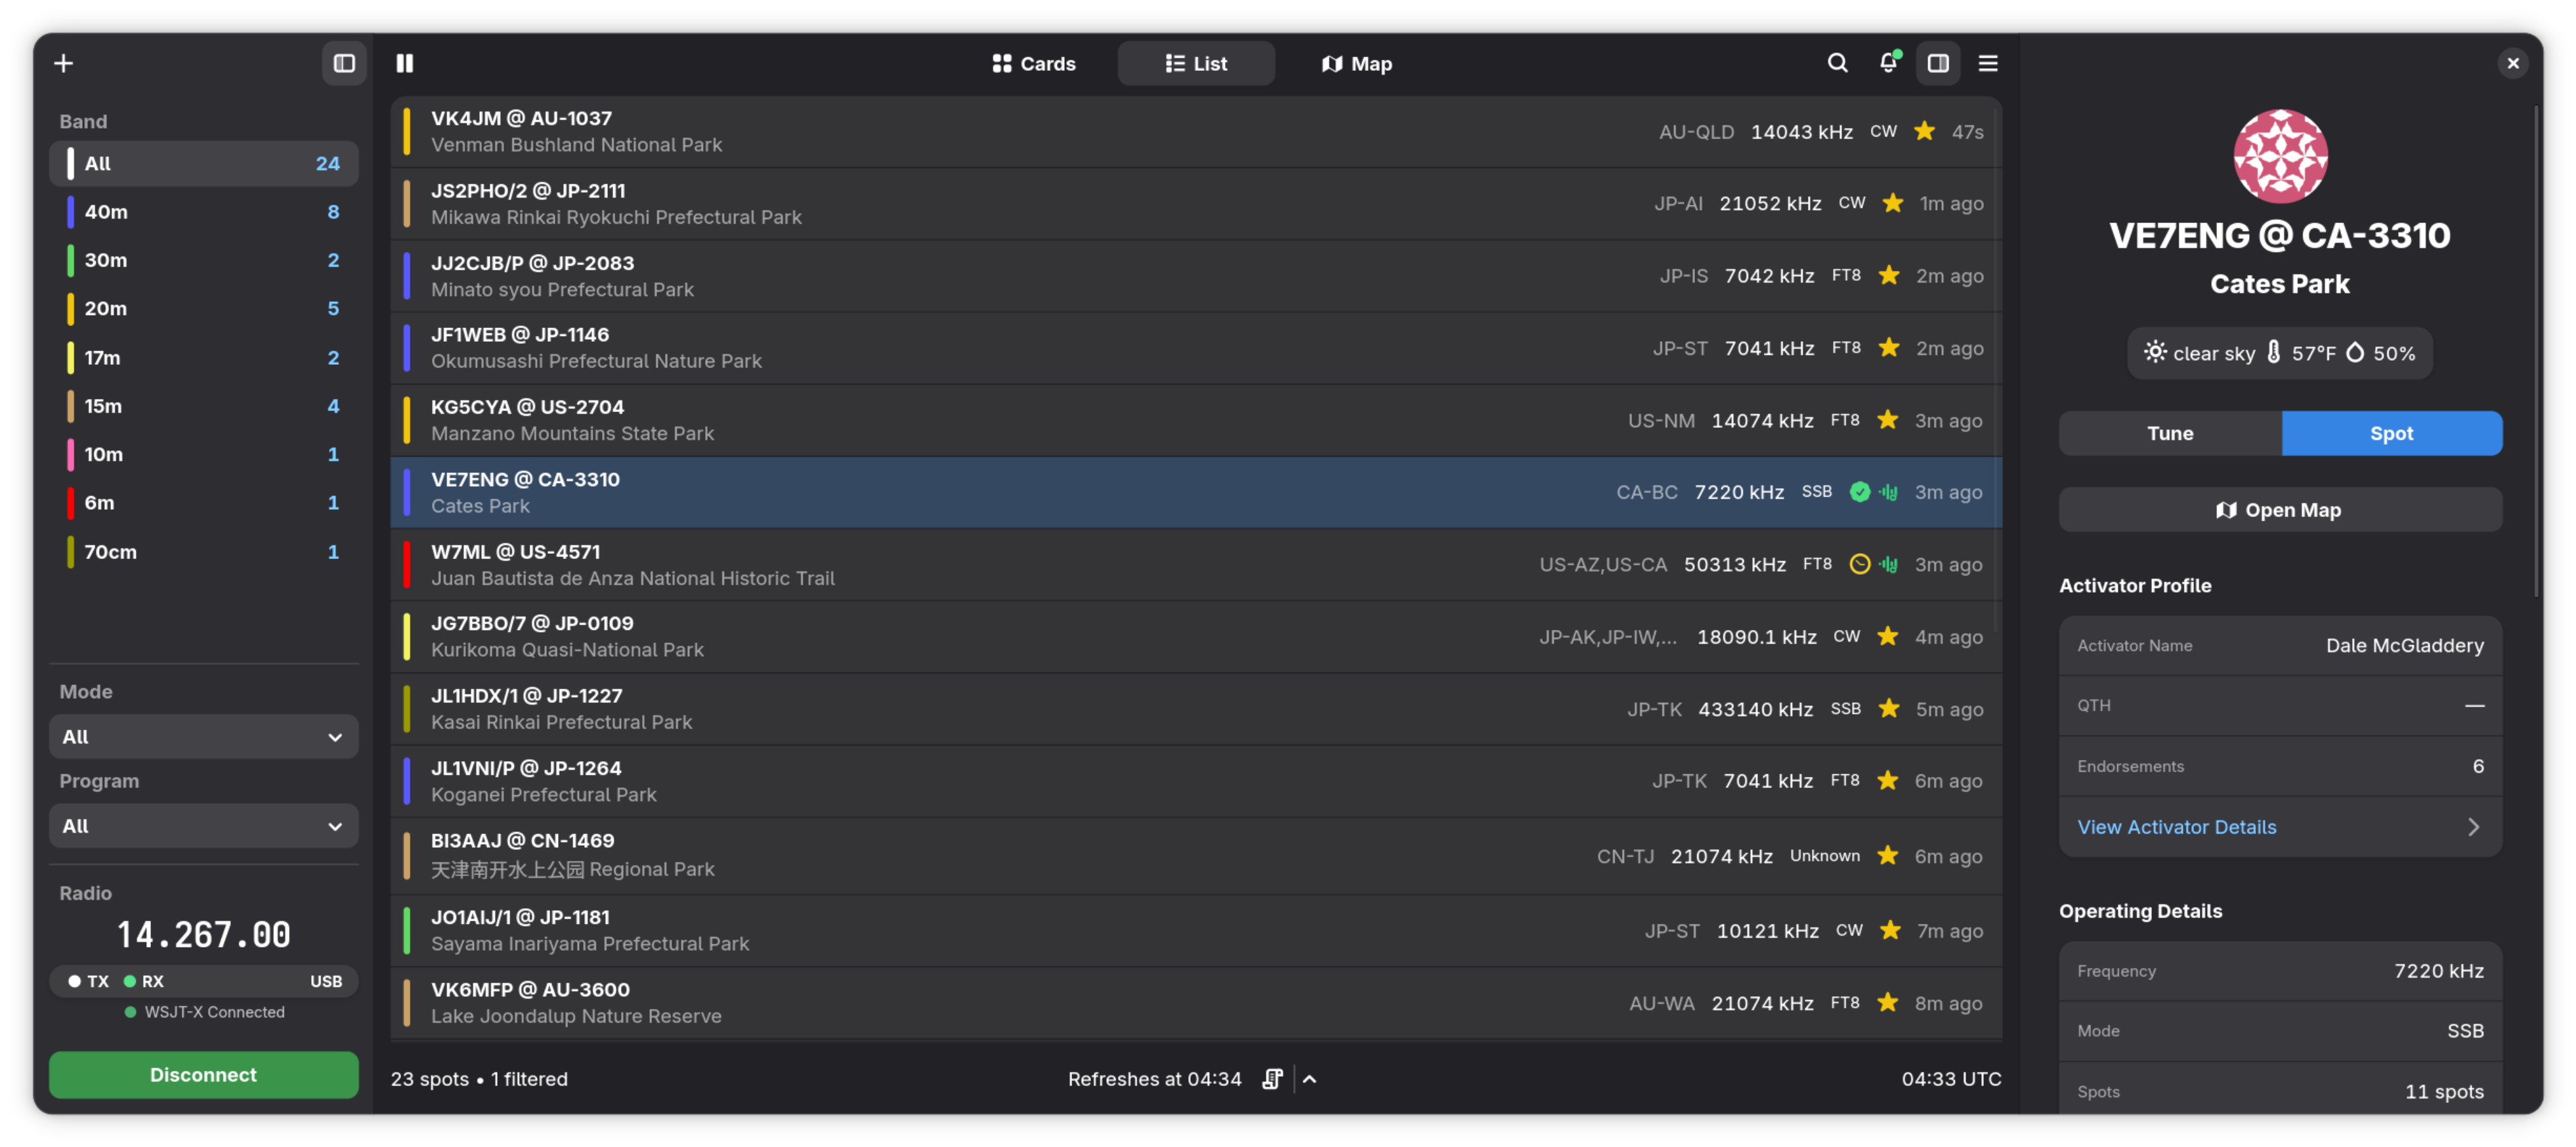Viewport: 2576px width, 1147px height.
Task: Click the star on KG5CYA row
Action: click(1887, 420)
